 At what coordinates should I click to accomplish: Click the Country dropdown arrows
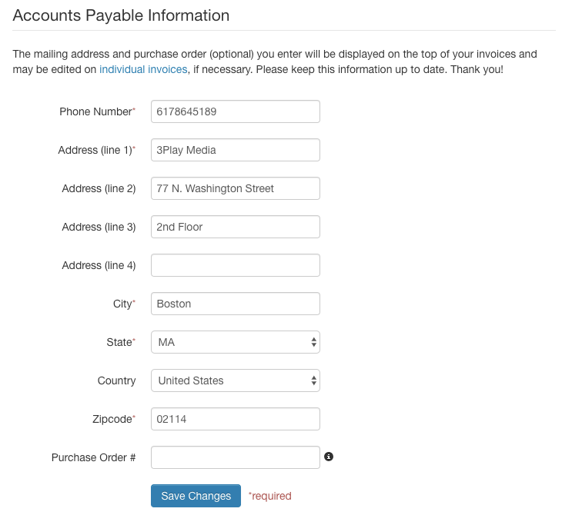click(x=313, y=380)
